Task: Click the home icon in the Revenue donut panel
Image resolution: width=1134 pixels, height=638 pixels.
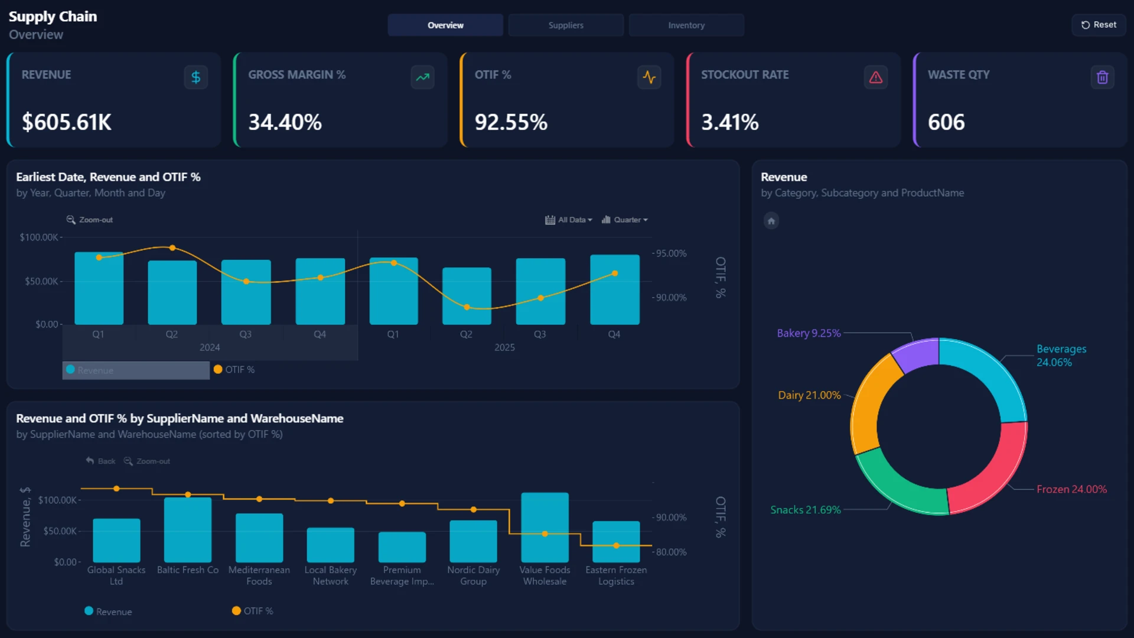Action: [771, 221]
